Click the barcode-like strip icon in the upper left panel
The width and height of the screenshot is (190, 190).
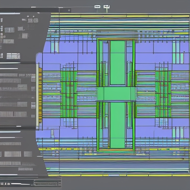click(9, 41)
